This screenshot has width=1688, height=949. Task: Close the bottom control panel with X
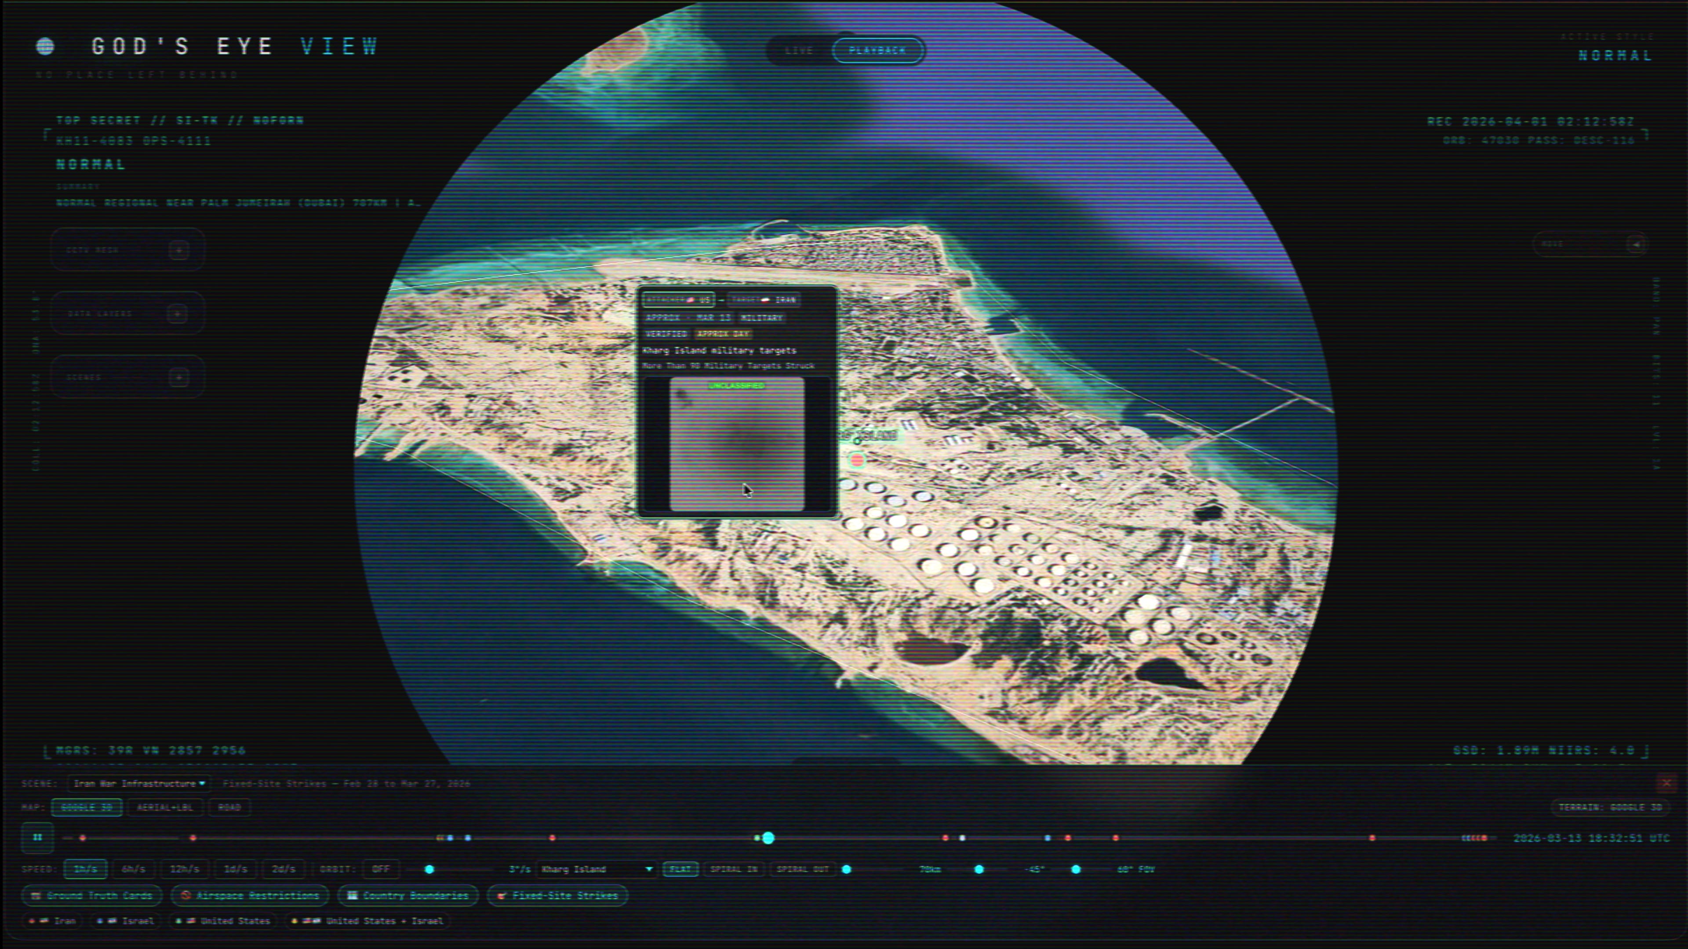(x=1666, y=782)
